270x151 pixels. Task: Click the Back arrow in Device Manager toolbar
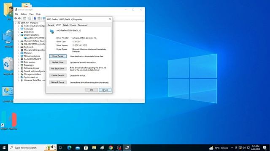[16, 18]
